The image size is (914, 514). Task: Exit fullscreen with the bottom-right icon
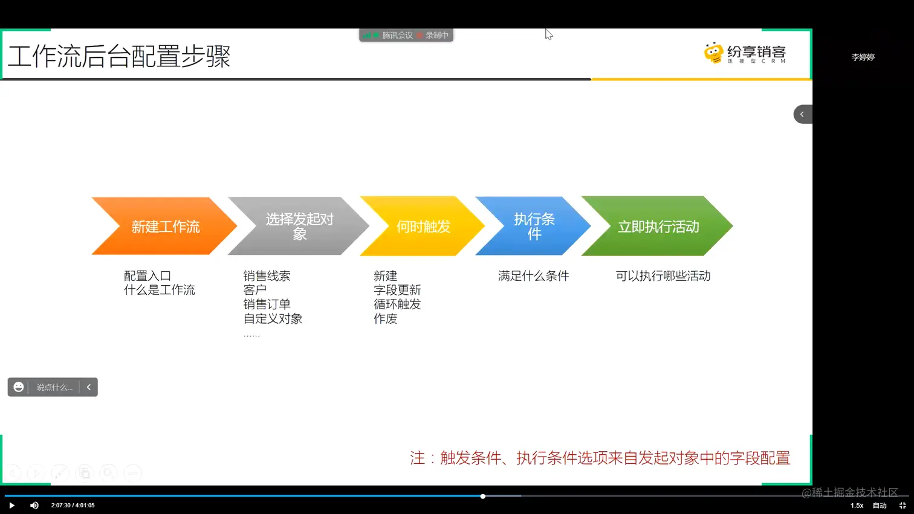coord(903,506)
